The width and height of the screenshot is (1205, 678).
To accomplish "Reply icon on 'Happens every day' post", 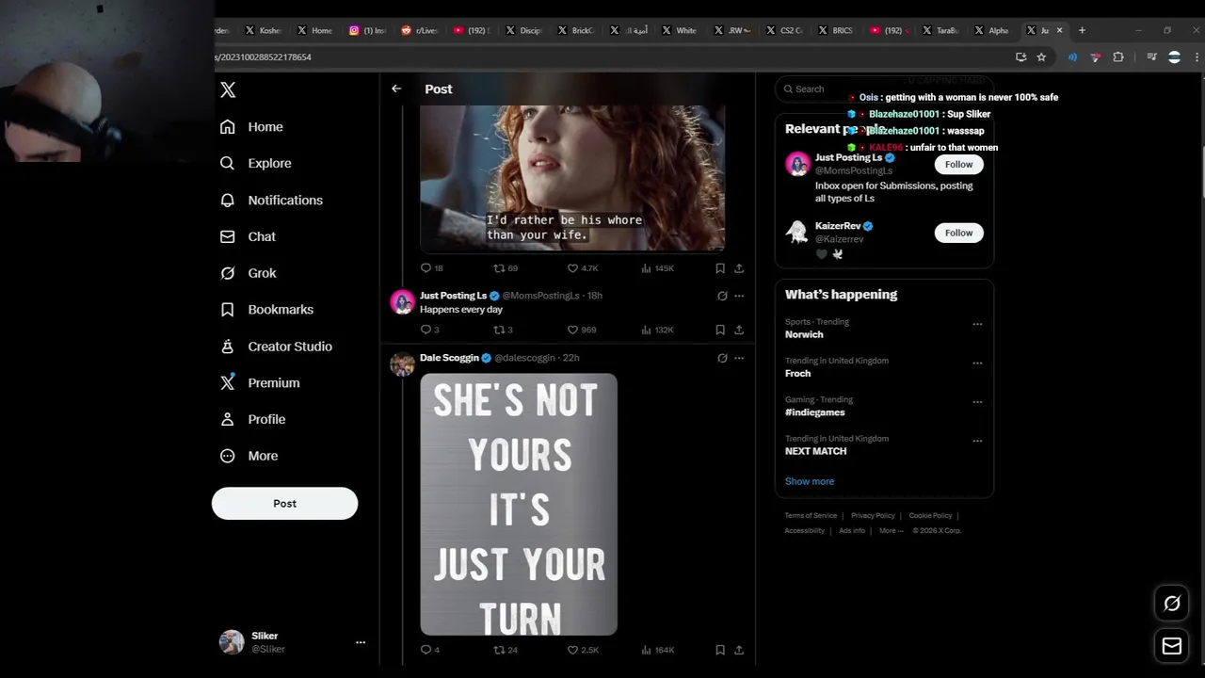I will [x=426, y=330].
